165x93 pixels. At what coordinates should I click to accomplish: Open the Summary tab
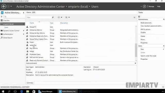click(x=30, y=83)
